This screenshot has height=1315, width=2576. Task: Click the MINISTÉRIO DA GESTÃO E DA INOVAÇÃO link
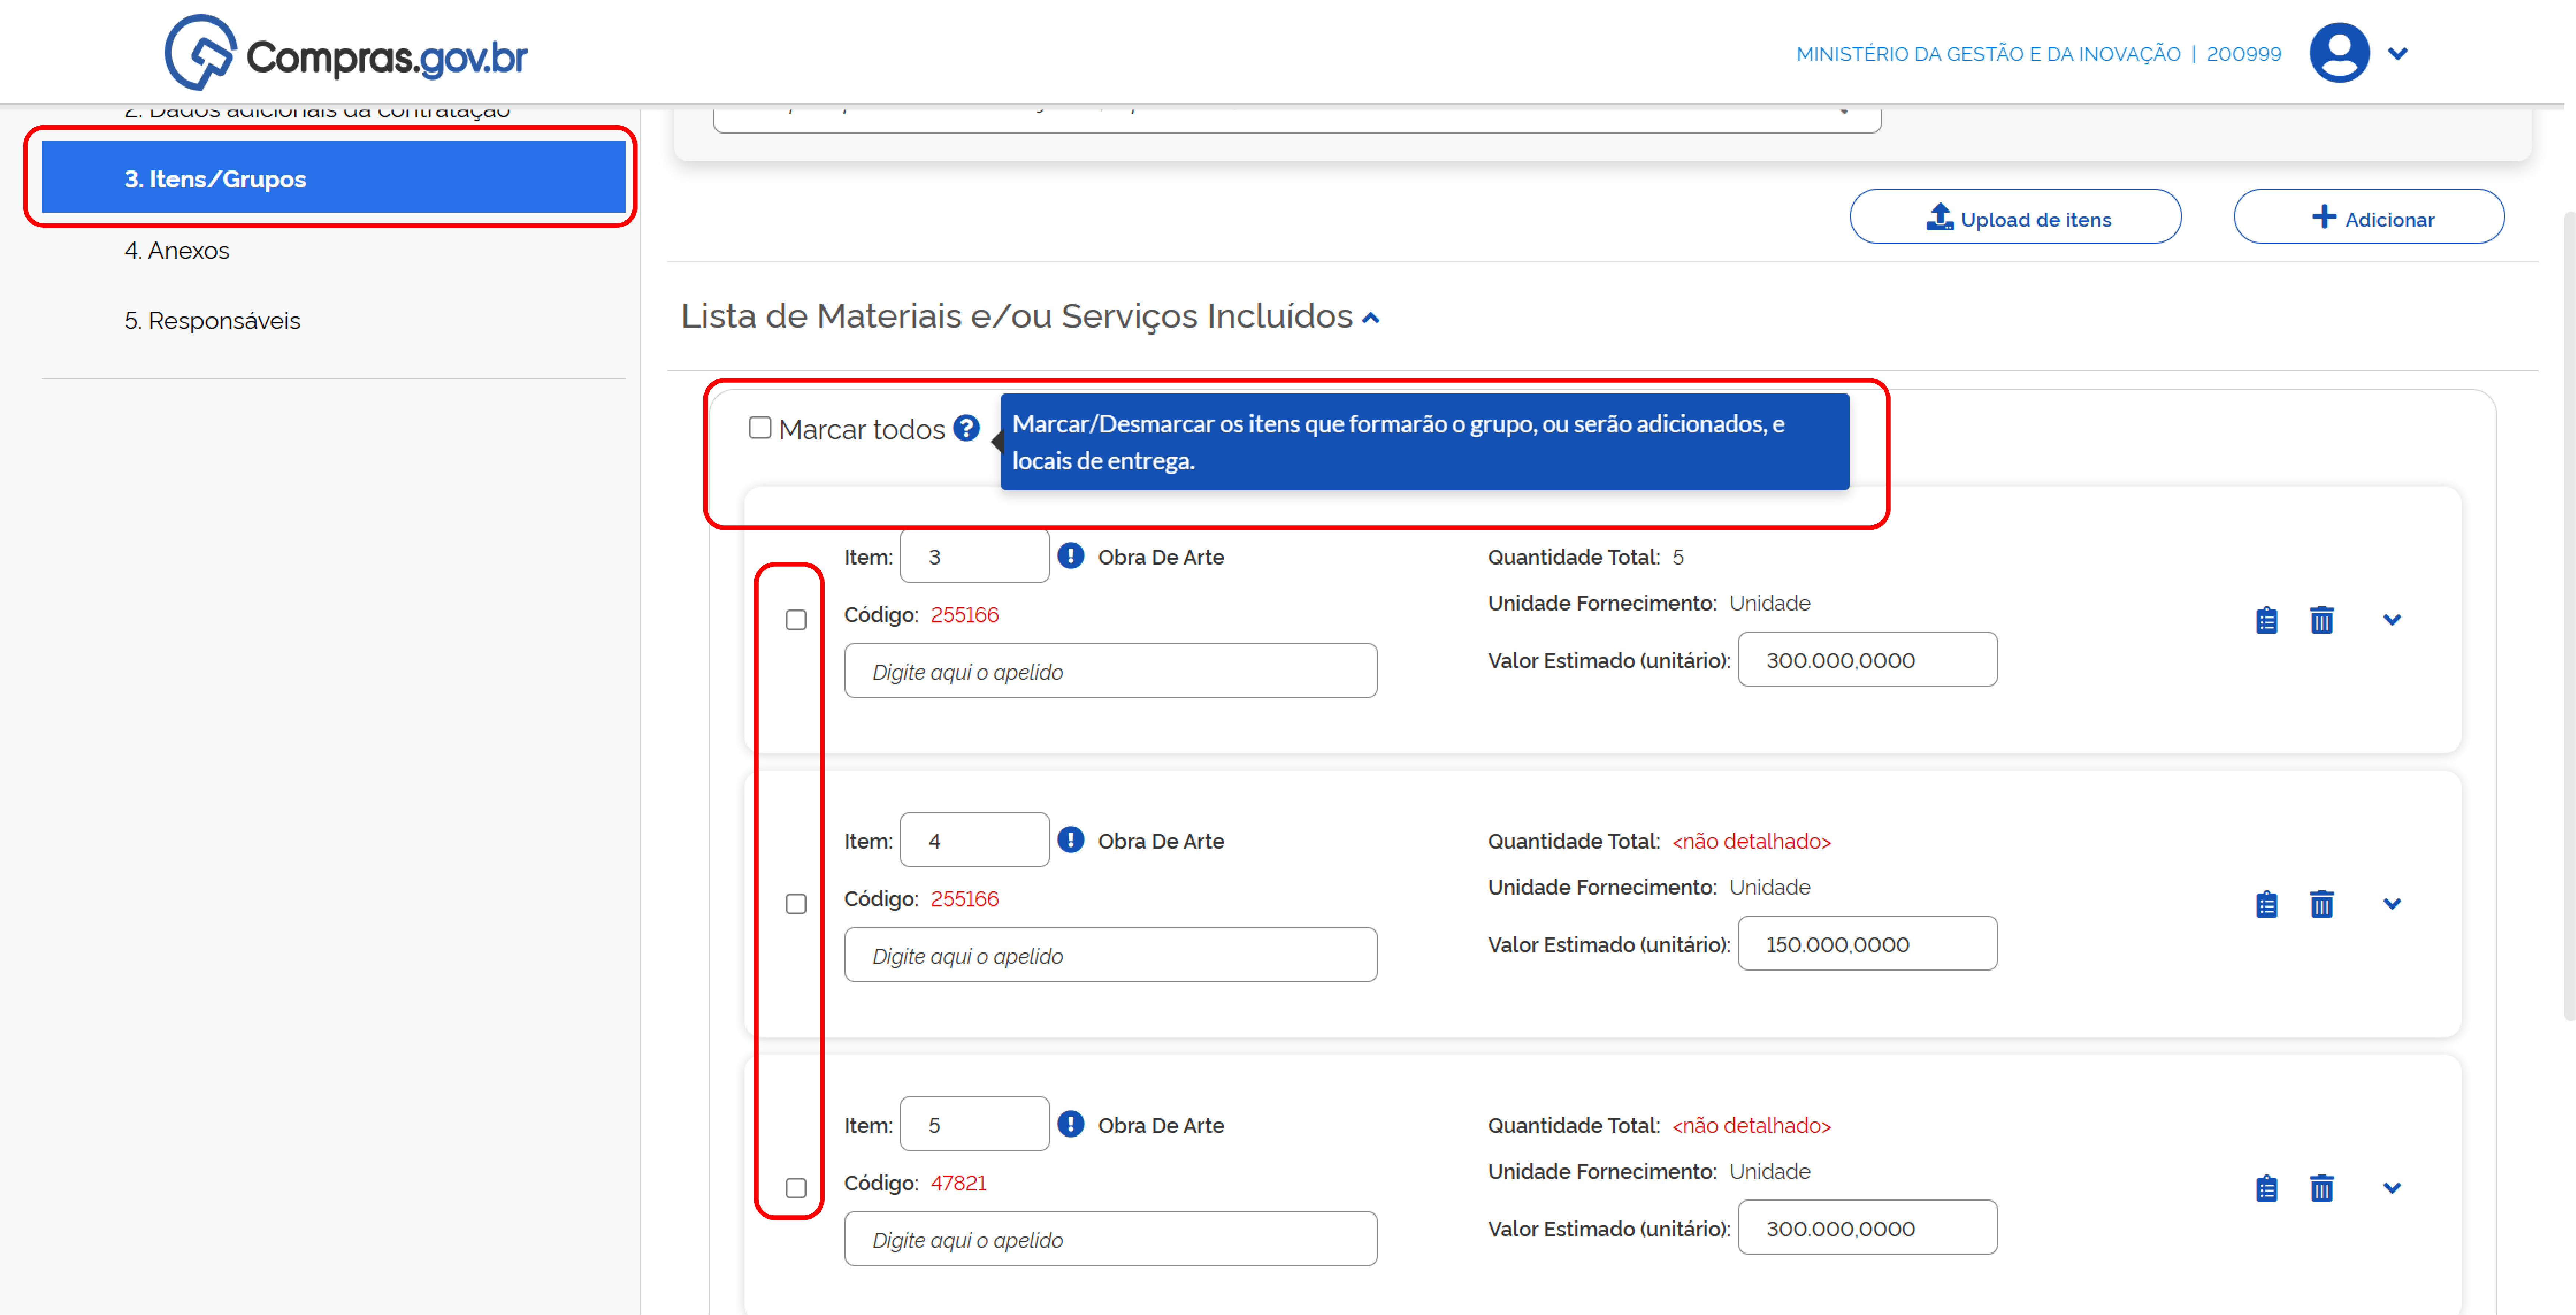1988,54
